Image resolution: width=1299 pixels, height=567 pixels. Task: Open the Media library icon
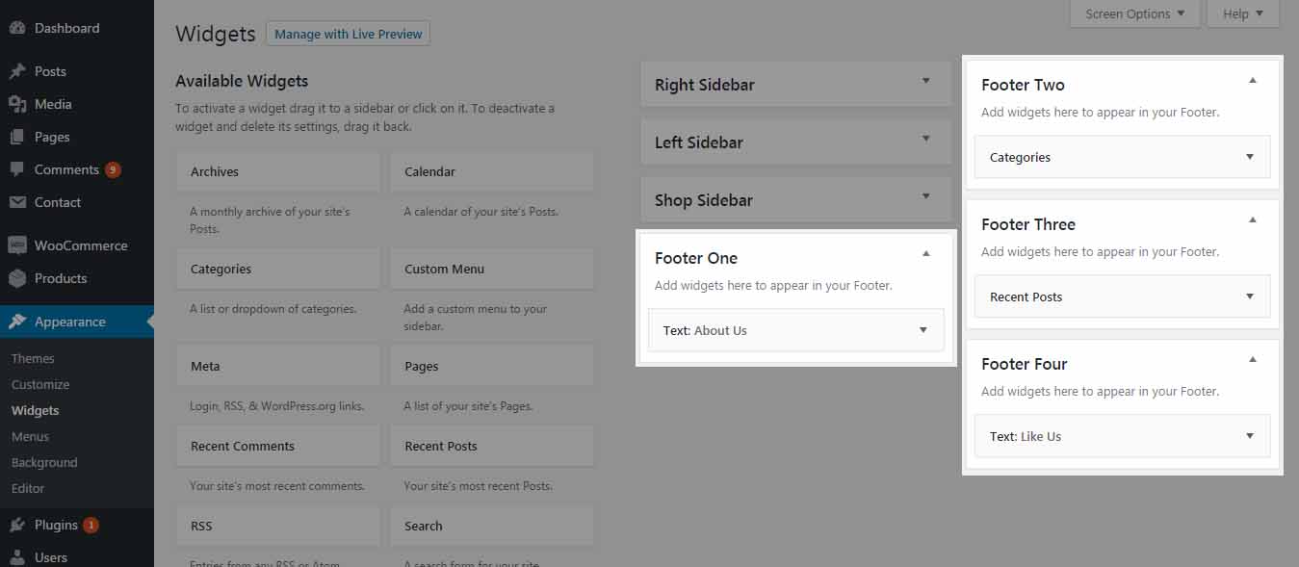17,104
